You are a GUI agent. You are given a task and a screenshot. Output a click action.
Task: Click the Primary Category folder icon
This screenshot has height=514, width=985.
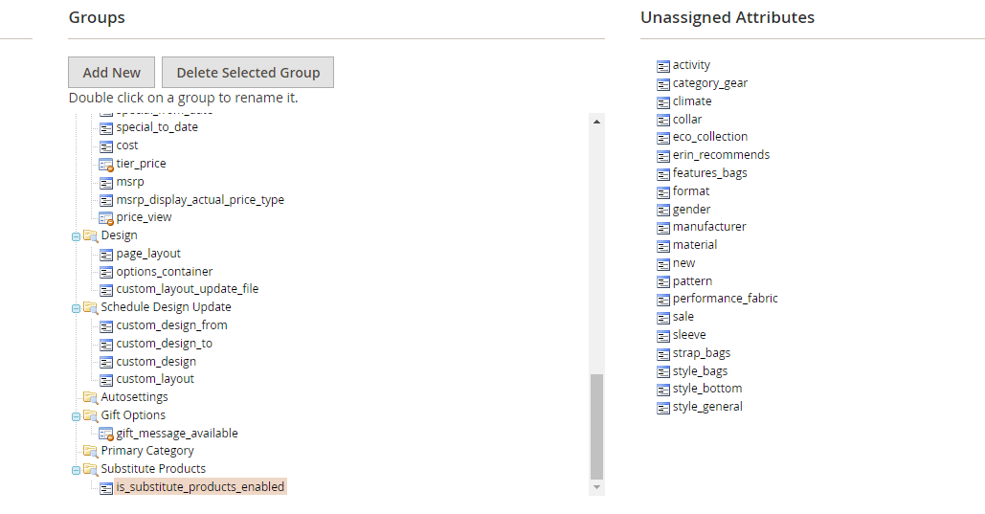click(x=90, y=451)
